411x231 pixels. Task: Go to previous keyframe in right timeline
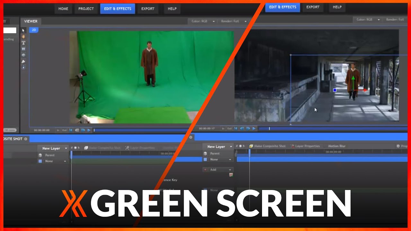tap(236, 146)
